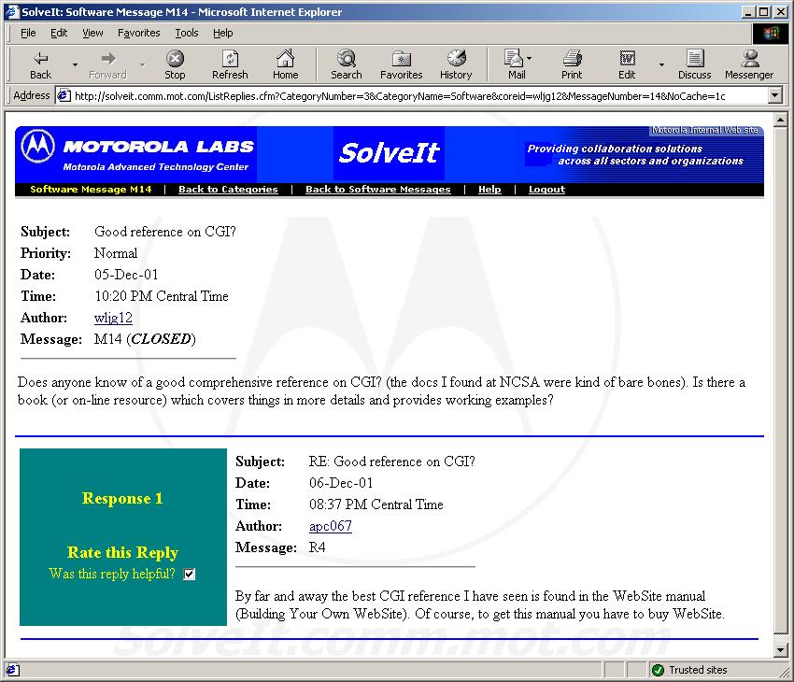
Task: Expand the Mail button dropdown arrow
Action: point(530,58)
